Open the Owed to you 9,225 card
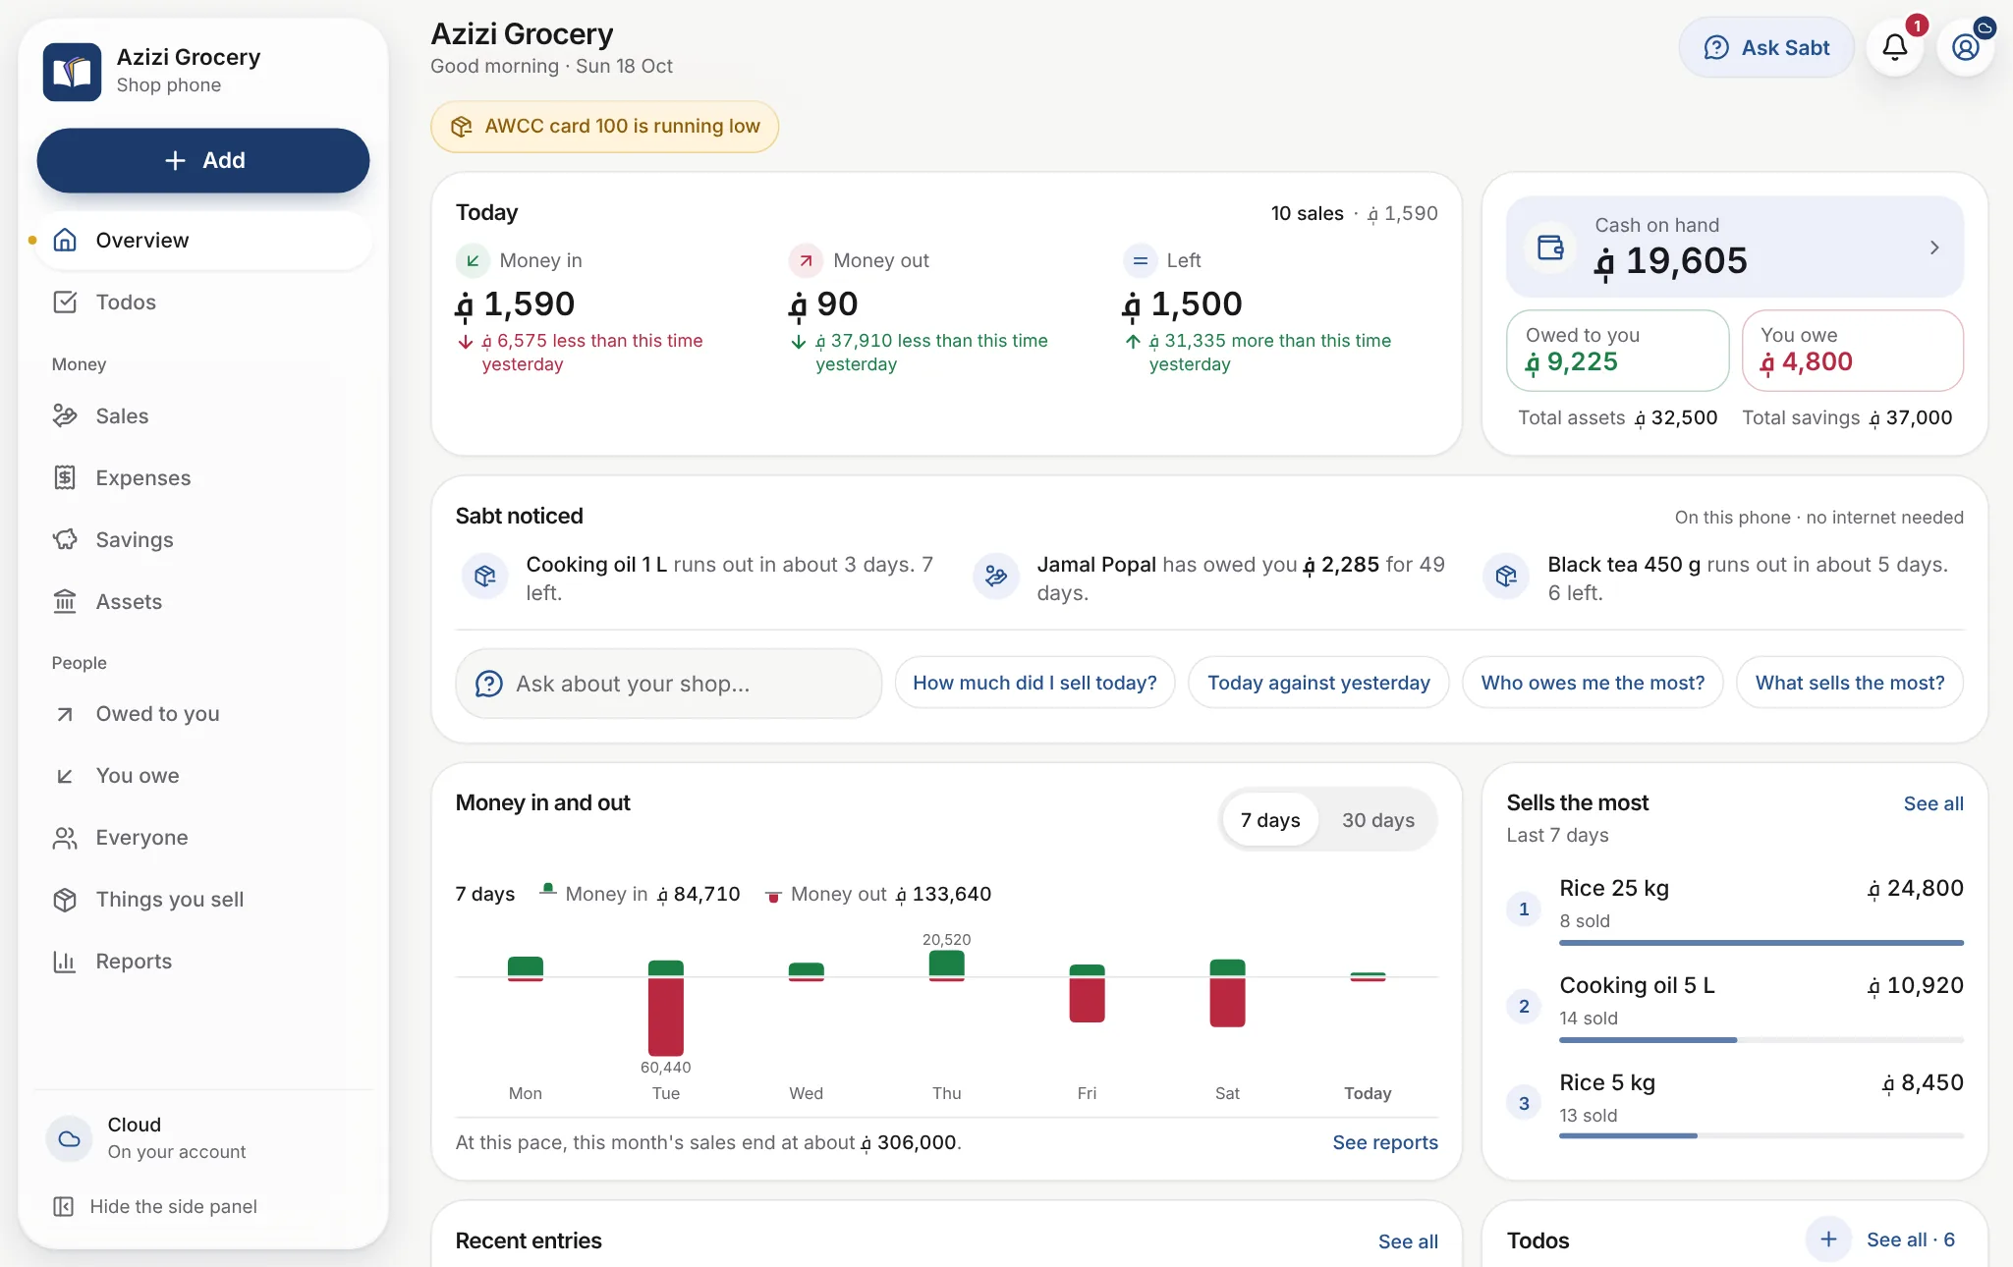Viewport: 2013px width, 1267px height. click(x=1617, y=351)
